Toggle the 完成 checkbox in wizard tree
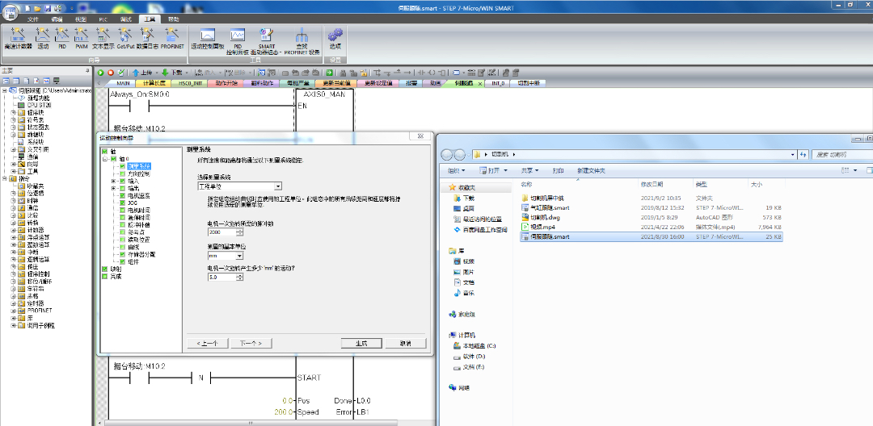The width and height of the screenshot is (873, 426). coord(104,276)
